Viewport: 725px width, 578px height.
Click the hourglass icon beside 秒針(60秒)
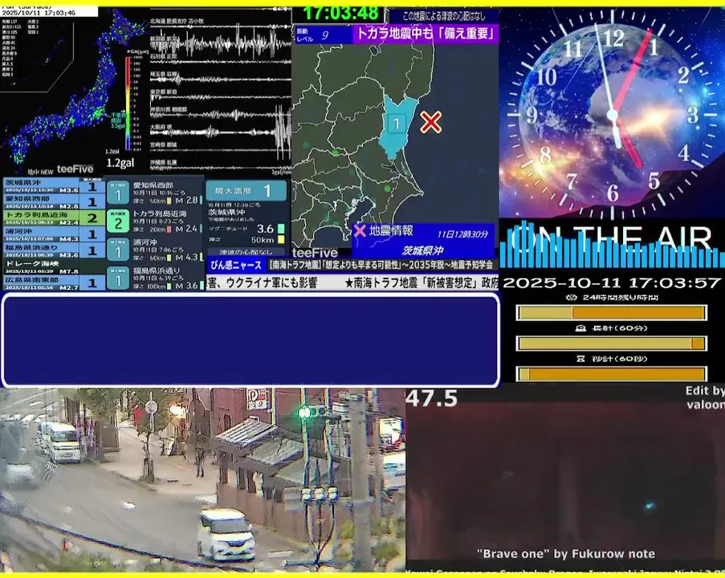580,358
